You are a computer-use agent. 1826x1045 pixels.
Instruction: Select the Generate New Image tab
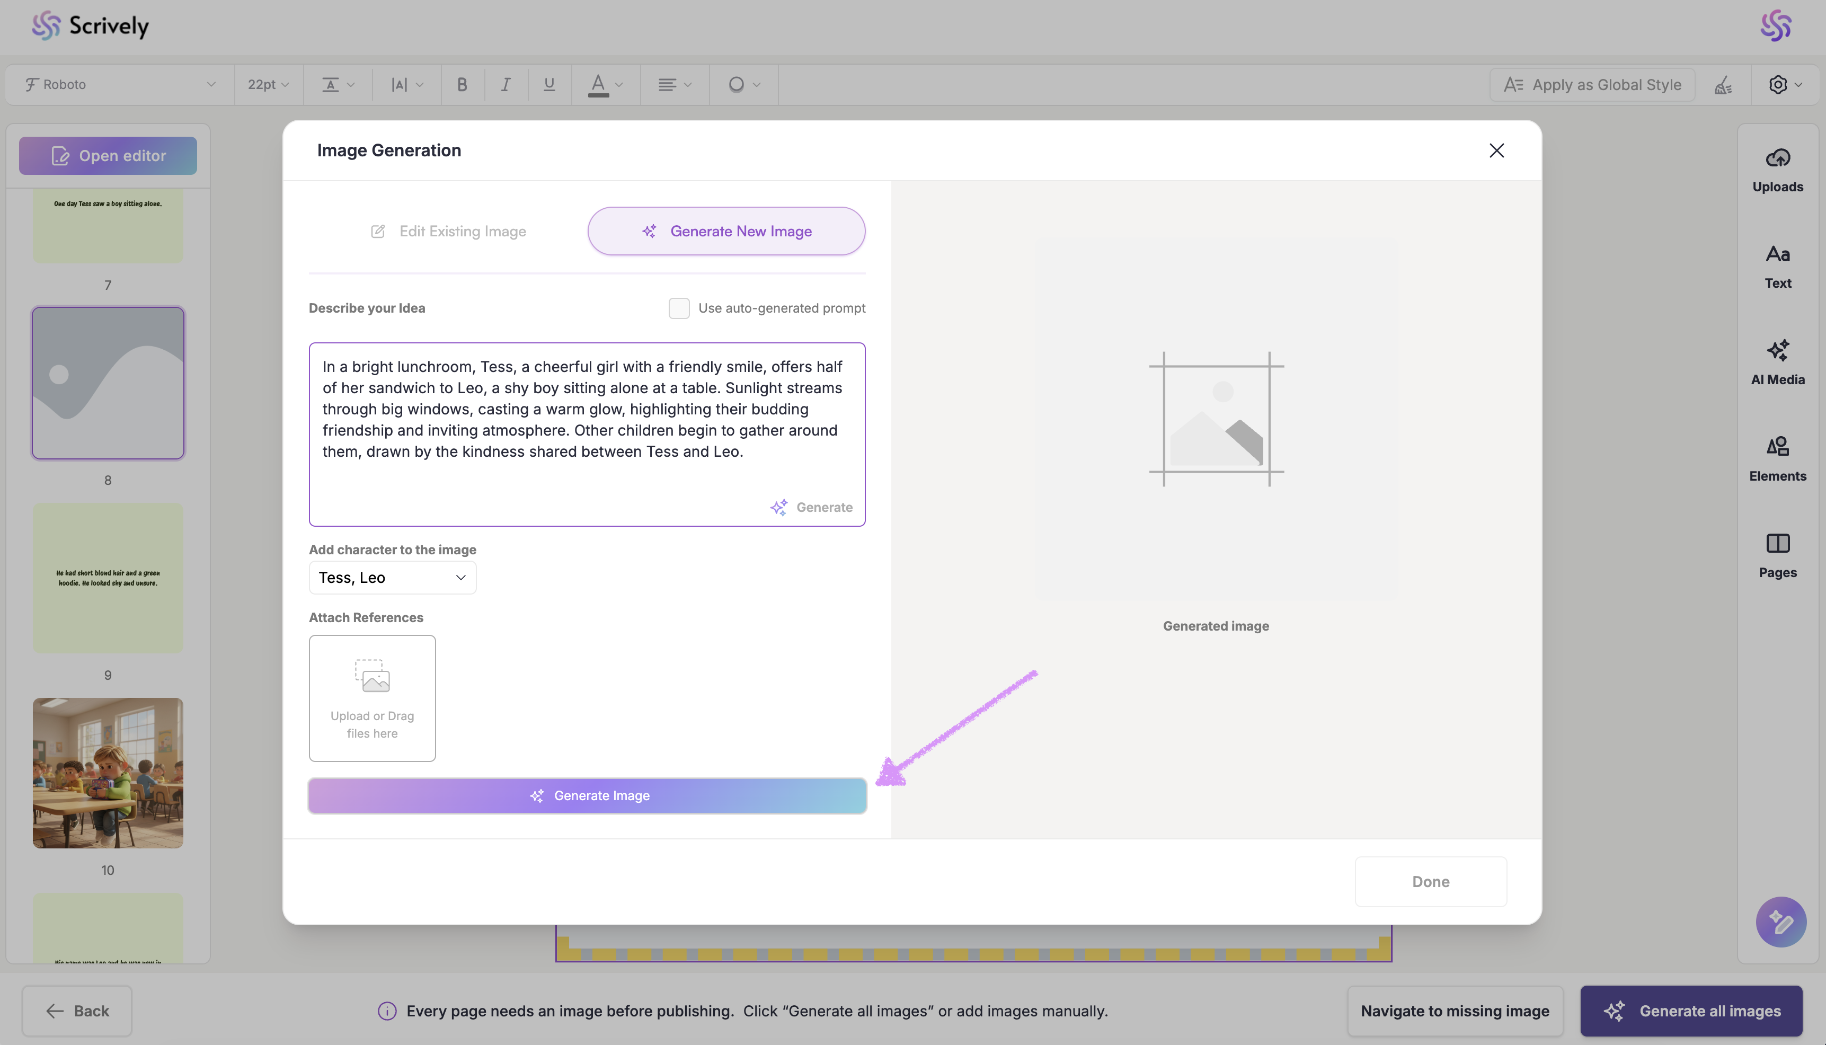(726, 231)
